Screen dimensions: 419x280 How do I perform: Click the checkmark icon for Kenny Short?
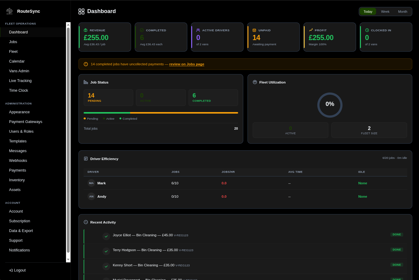(x=106, y=266)
